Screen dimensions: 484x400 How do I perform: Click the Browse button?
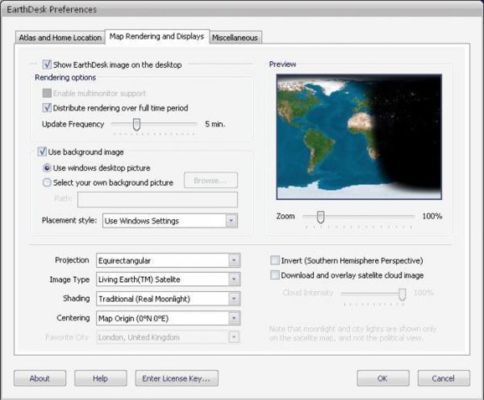tap(211, 180)
